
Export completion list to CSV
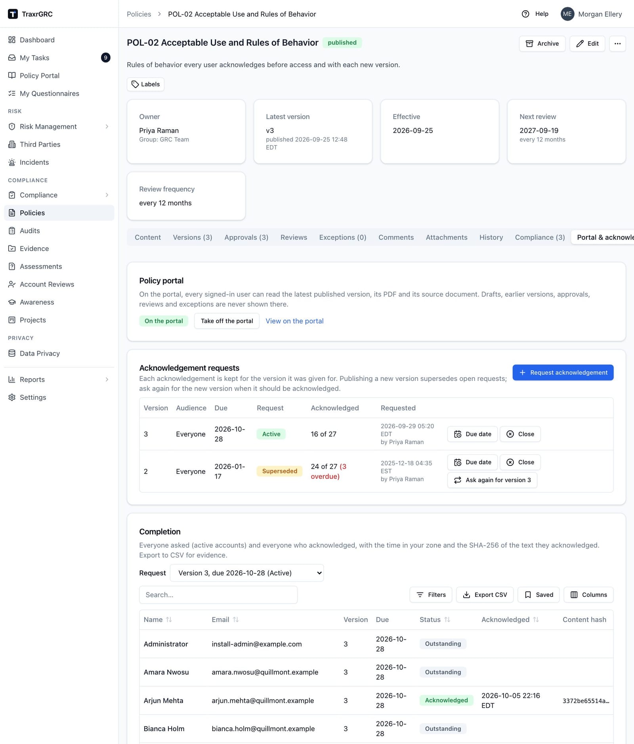pos(485,595)
